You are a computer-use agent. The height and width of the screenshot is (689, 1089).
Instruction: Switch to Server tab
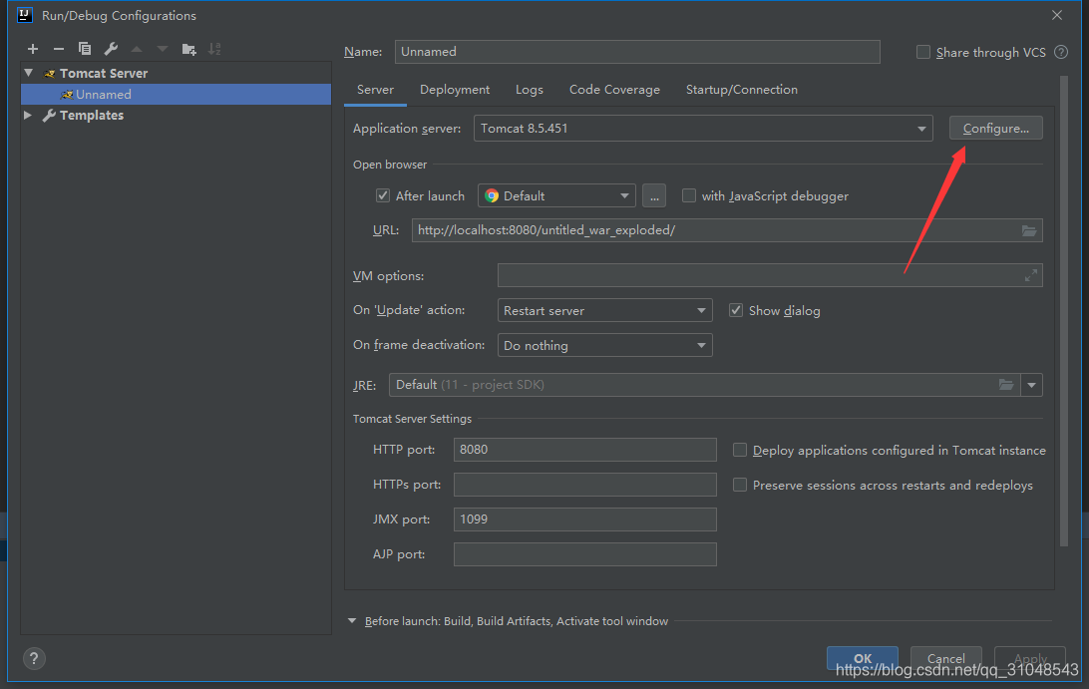pos(375,90)
